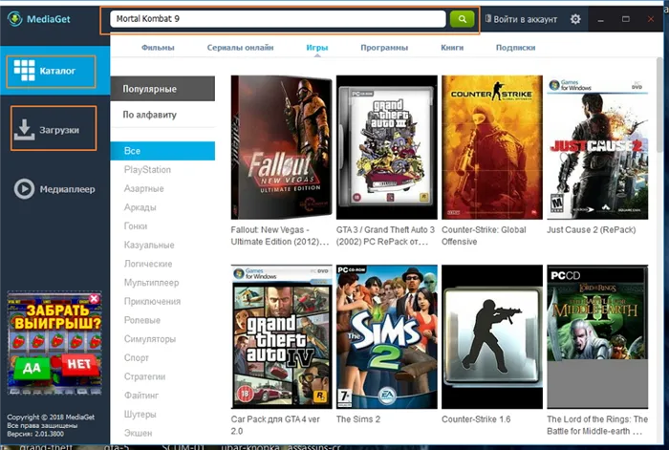Click the Fallout: New Vegas title text

(280, 235)
